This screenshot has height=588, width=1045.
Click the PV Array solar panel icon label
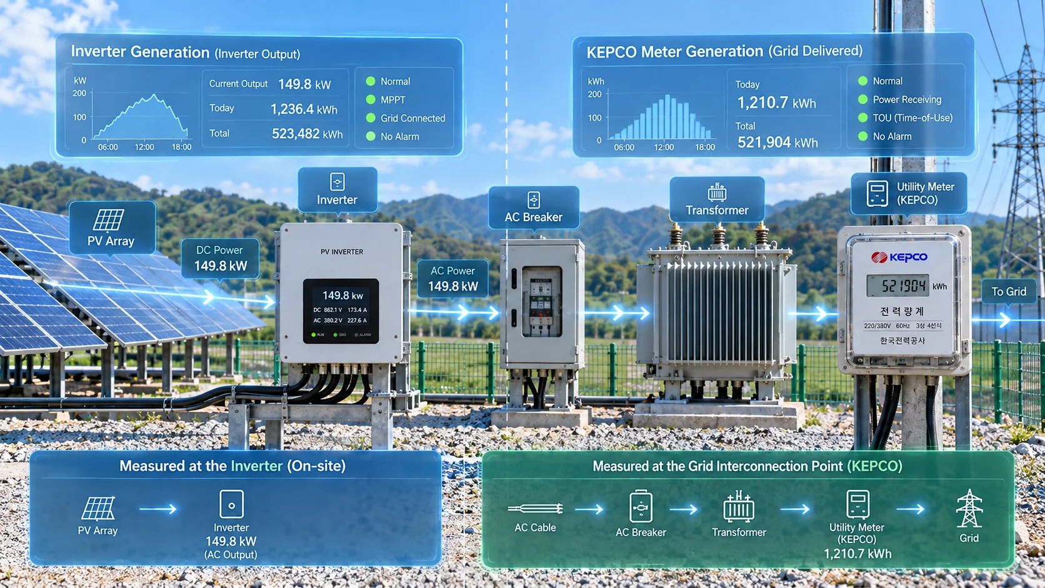click(x=111, y=227)
